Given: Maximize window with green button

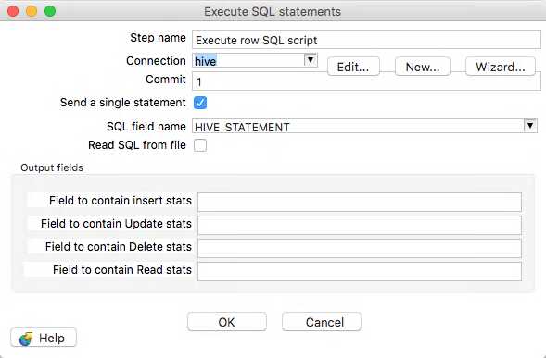Looking at the screenshot, I should (x=50, y=11).
